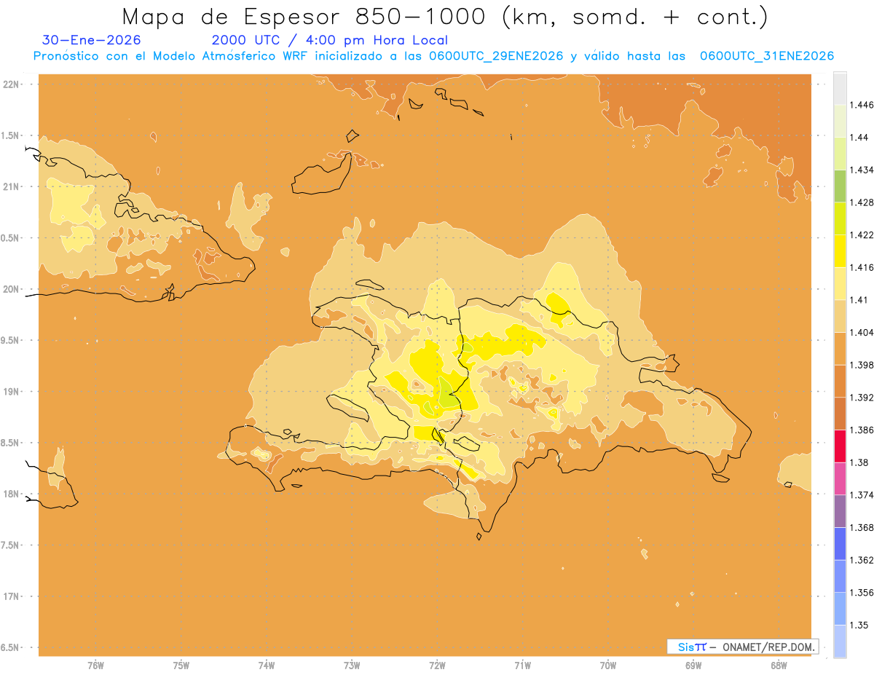The image size is (874, 675).
Task: Click the 70W longitude axis label
Action: (608, 666)
